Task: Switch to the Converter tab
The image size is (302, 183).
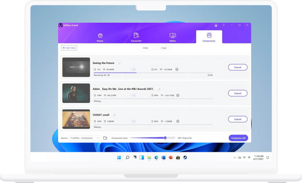Action: coord(136,37)
